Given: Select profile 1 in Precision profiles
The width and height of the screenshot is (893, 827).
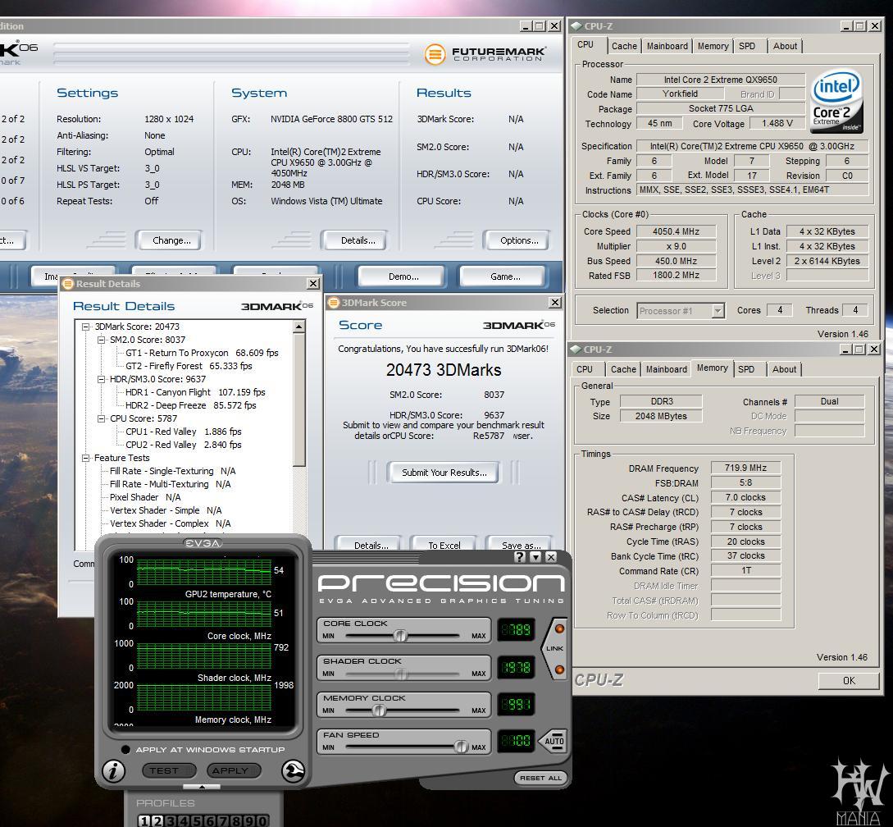Looking at the screenshot, I should pyautogui.click(x=144, y=820).
